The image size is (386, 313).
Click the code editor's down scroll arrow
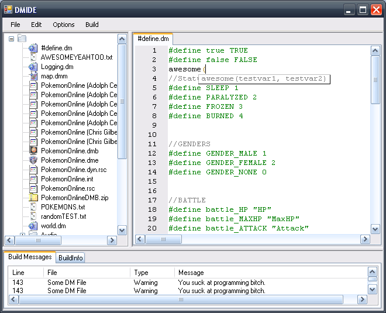pos(375,230)
